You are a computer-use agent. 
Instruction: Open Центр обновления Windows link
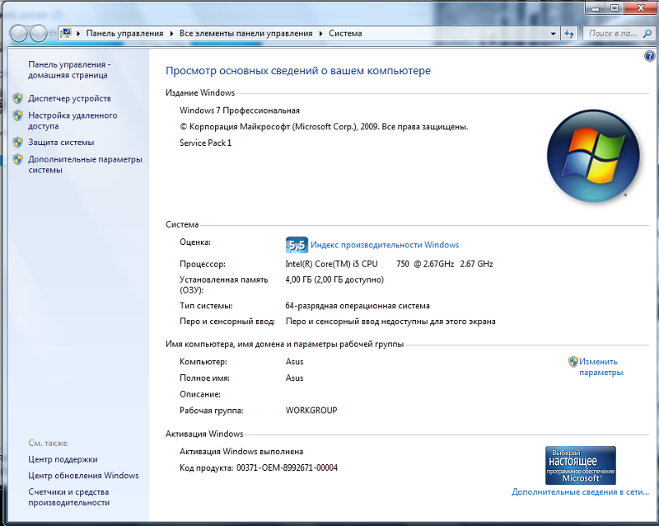click(x=83, y=476)
